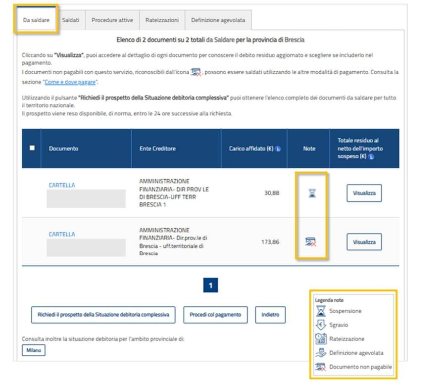443x381 pixels.
Task: Click the Rateizzazione calendar icon in legend
Action: coord(321,339)
